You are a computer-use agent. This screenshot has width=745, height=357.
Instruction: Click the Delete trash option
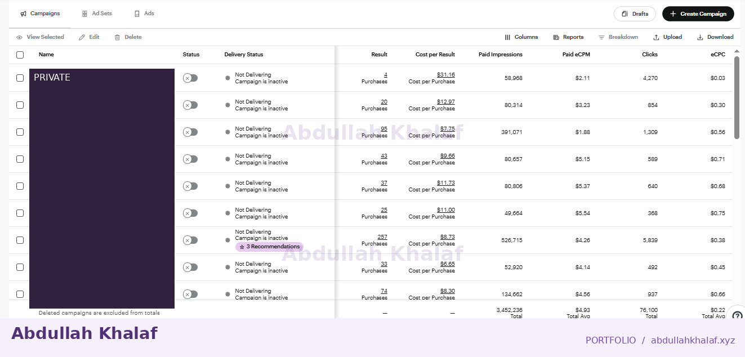coord(128,37)
